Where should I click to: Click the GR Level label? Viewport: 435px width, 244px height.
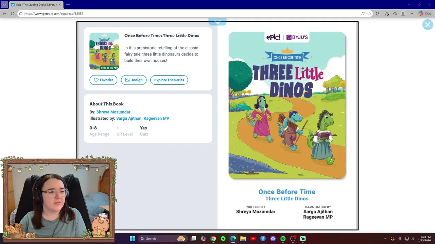(124, 134)
